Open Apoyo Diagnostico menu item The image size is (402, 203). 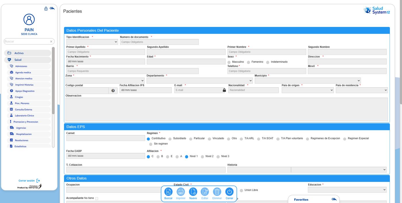tap(29, 91)
